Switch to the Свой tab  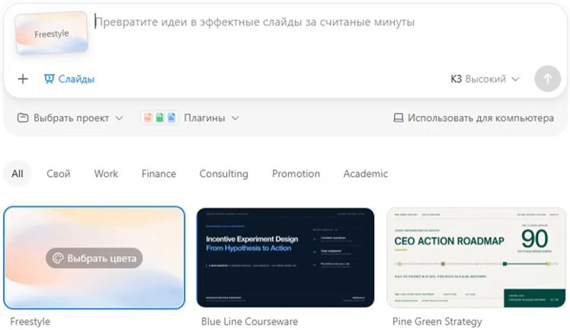click(59, 174)
